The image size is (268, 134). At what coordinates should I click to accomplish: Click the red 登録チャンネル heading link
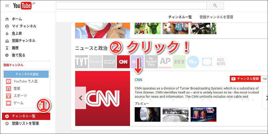(13, 65)
